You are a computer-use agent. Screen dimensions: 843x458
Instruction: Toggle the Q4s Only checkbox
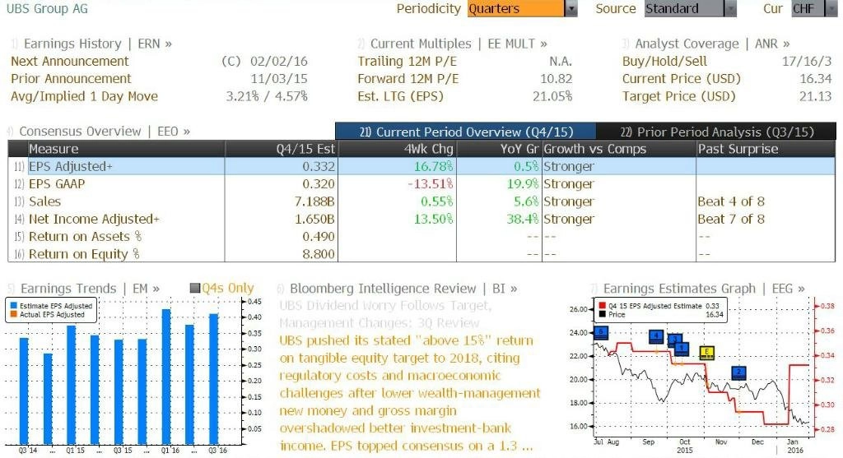pos(195,289)
